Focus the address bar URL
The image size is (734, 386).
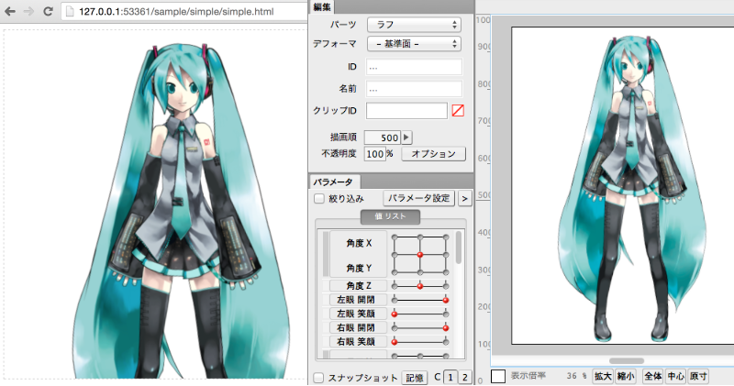tap(176, 11)
